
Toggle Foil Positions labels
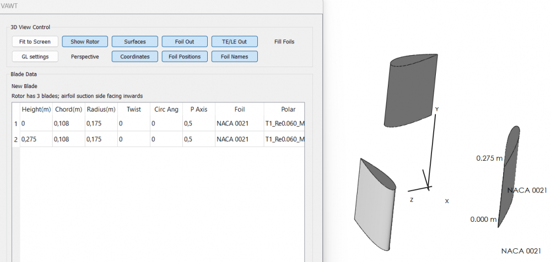[185, 57]
